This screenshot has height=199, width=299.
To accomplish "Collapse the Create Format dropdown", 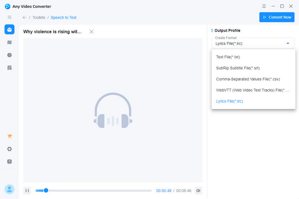I will click(287, 43).
